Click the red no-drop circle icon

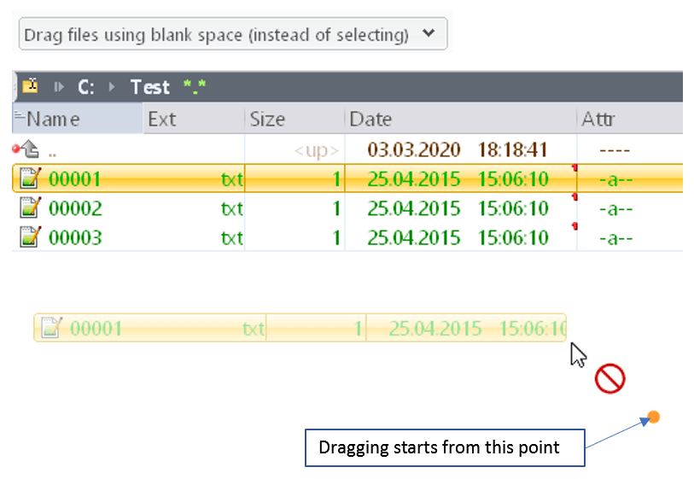pyautogui.click(x=610, y=378)
